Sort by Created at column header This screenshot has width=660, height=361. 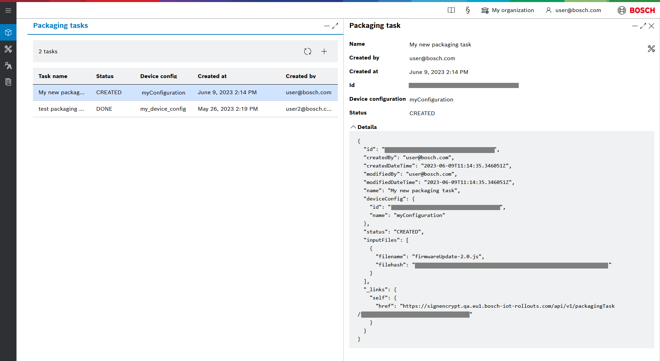pyautogui.click(x=212, y=76)
